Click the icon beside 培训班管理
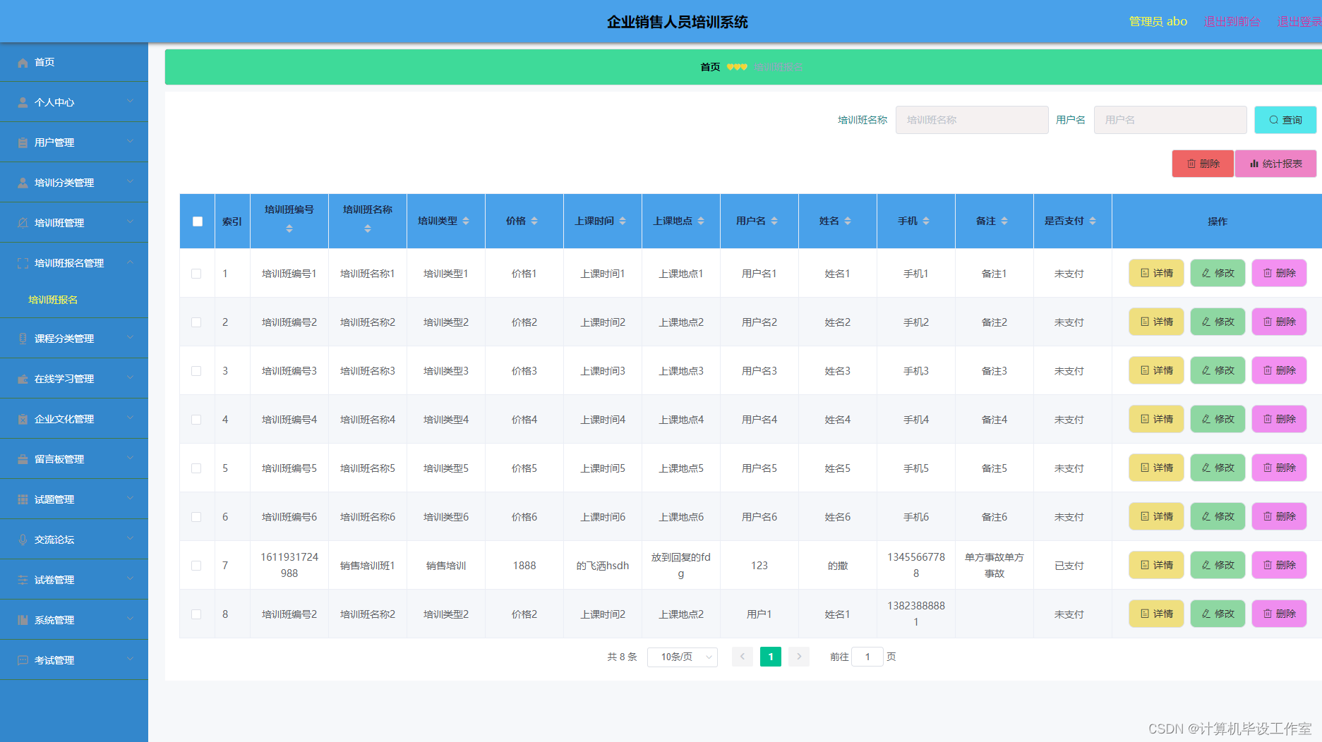Image resolution: width=1322 pixels, height=742 pixels. tap(23, 223)
